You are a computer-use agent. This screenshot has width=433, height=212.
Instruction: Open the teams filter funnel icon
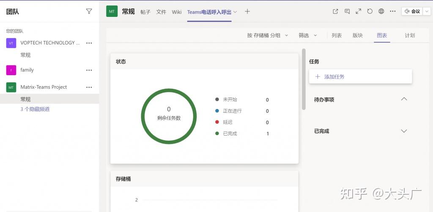point(89,11)
